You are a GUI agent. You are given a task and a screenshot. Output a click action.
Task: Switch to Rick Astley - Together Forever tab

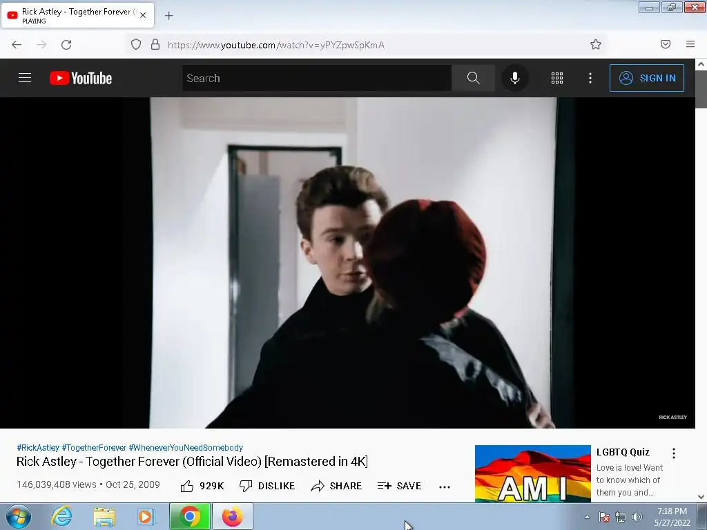pyautogui.click(x=78, y=15)
